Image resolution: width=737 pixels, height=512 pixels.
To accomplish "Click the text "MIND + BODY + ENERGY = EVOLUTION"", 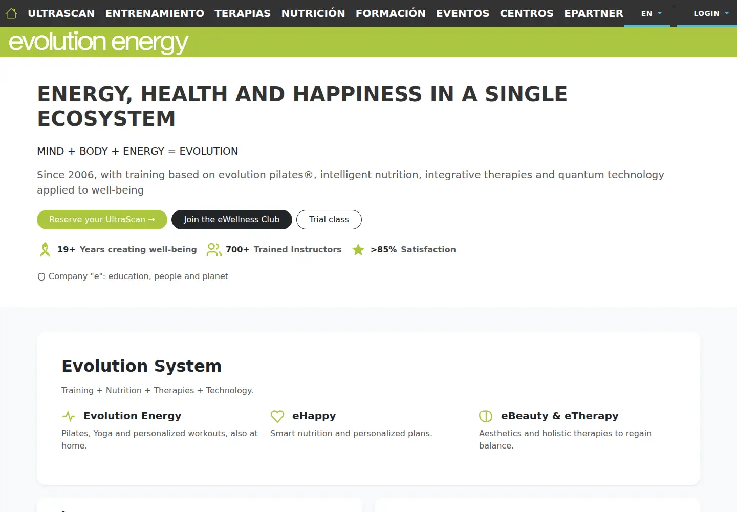I will (138, 151).
